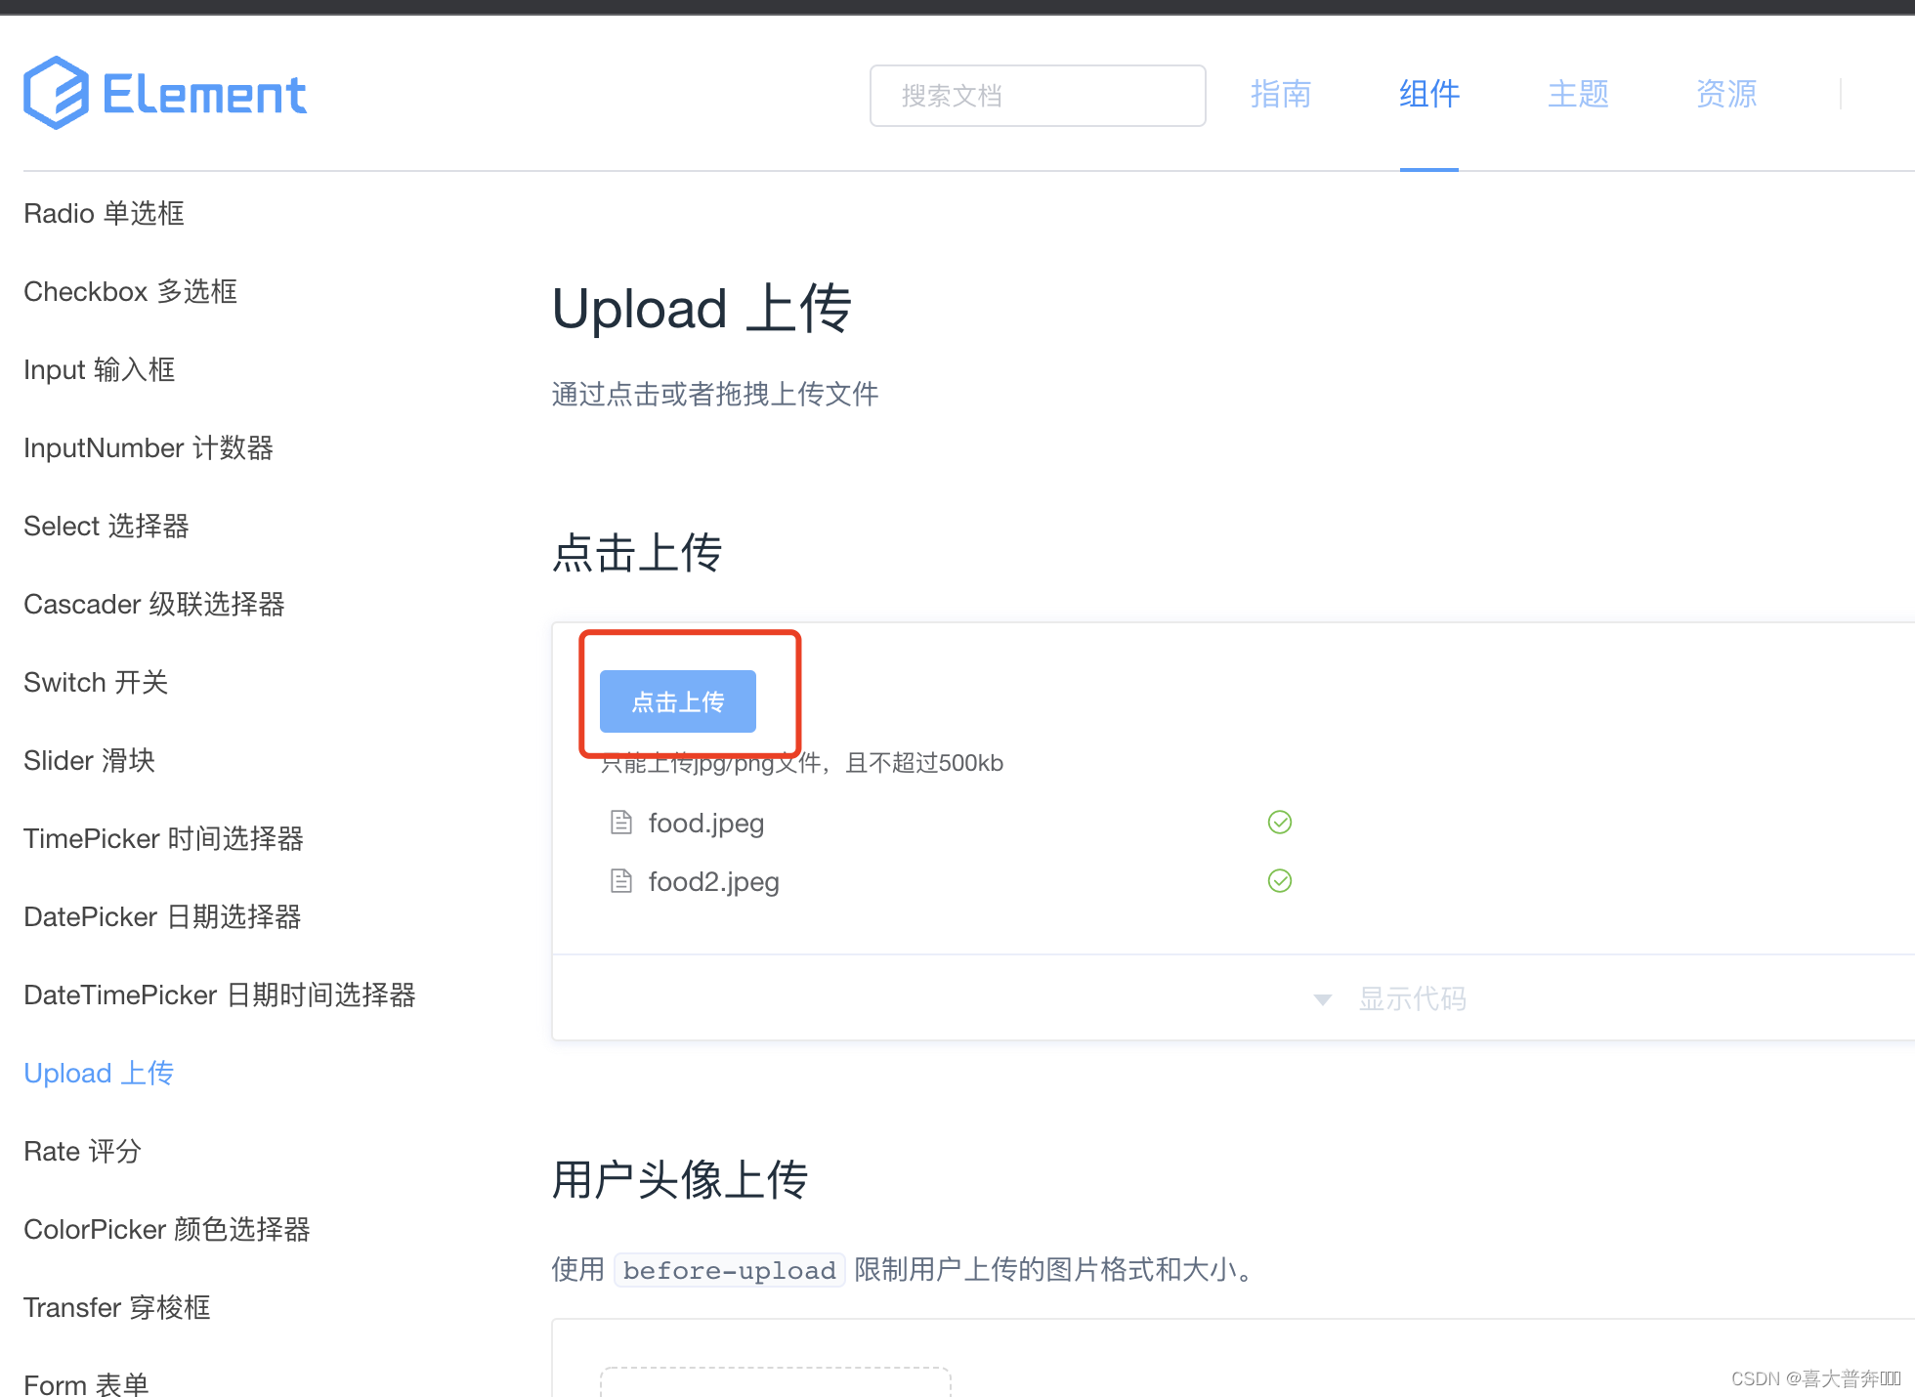Go to Checkbox 多选框 sidebar entry
Screen dimensions: 1915x1397
pyautogui.click(x=131, y=291)
